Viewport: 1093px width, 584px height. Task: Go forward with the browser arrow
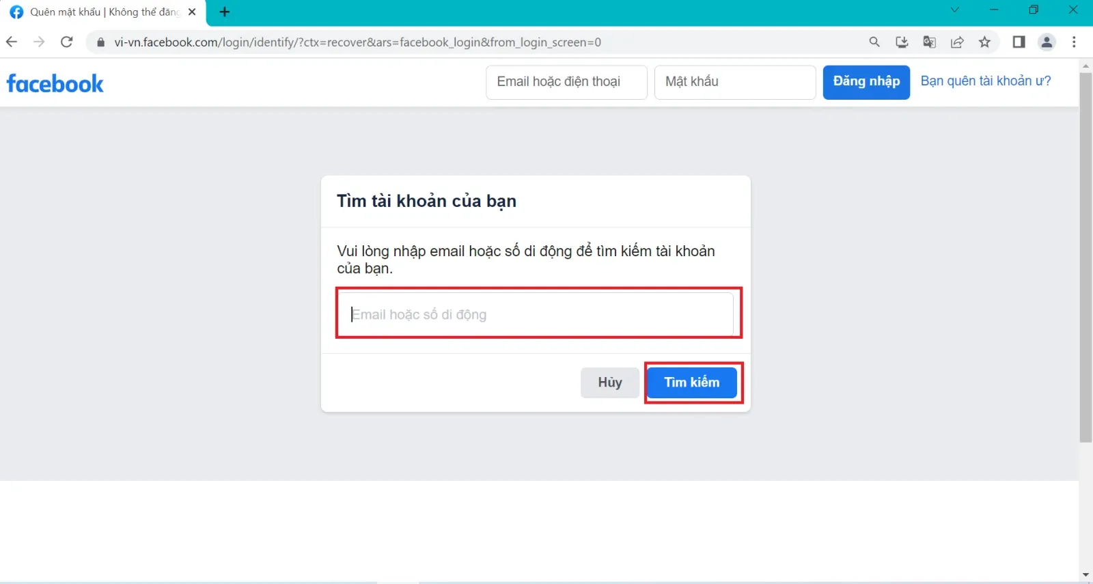[x=39, y=42]
